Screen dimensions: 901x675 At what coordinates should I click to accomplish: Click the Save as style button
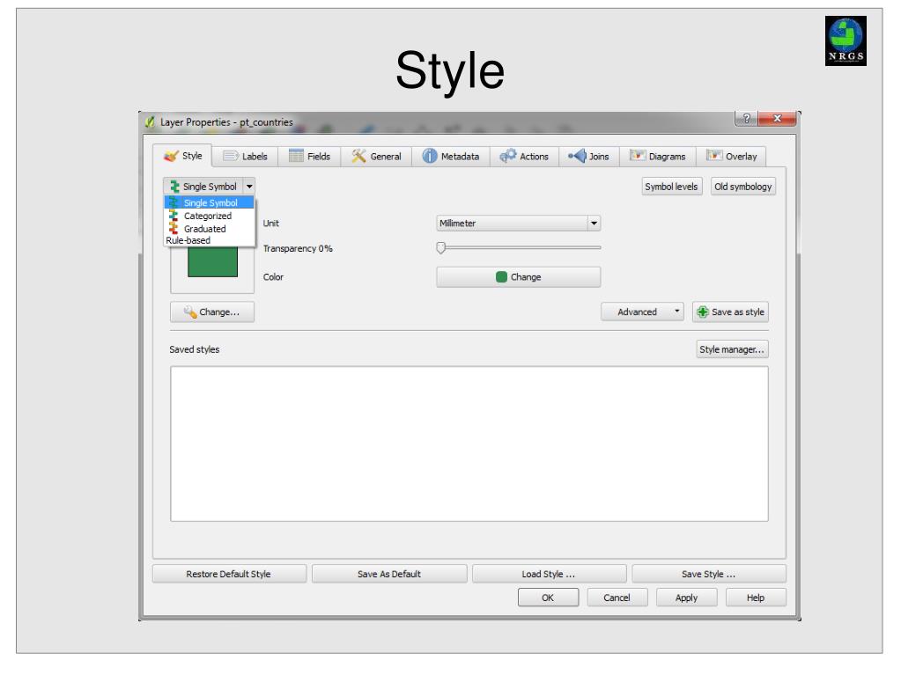coord(730,312)
